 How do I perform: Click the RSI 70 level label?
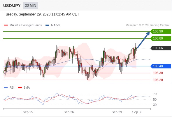[x=155, y=94]
